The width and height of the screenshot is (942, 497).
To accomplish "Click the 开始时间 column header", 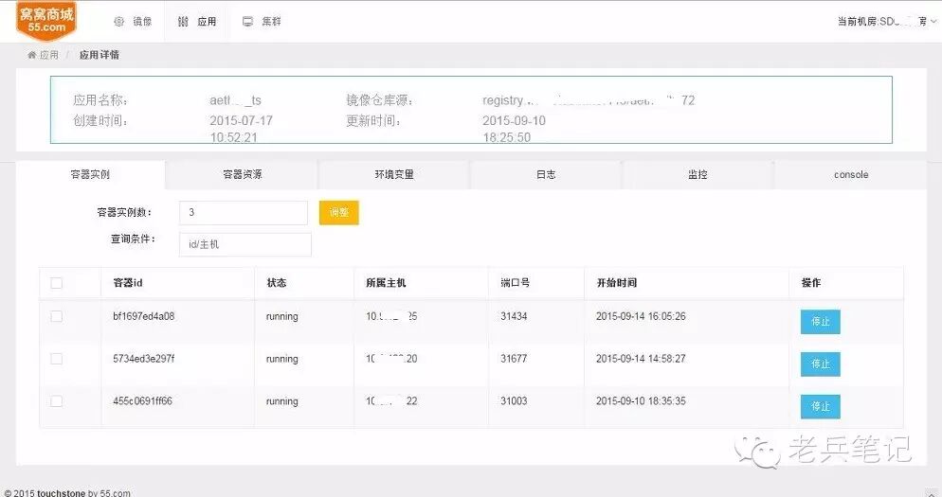I will (x=616, y=283).
